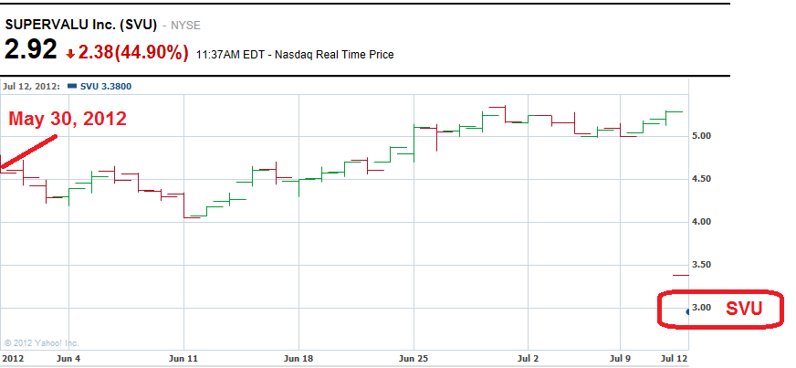Click the red down arrow price change icon
The image size is (796, 368).
70,54
